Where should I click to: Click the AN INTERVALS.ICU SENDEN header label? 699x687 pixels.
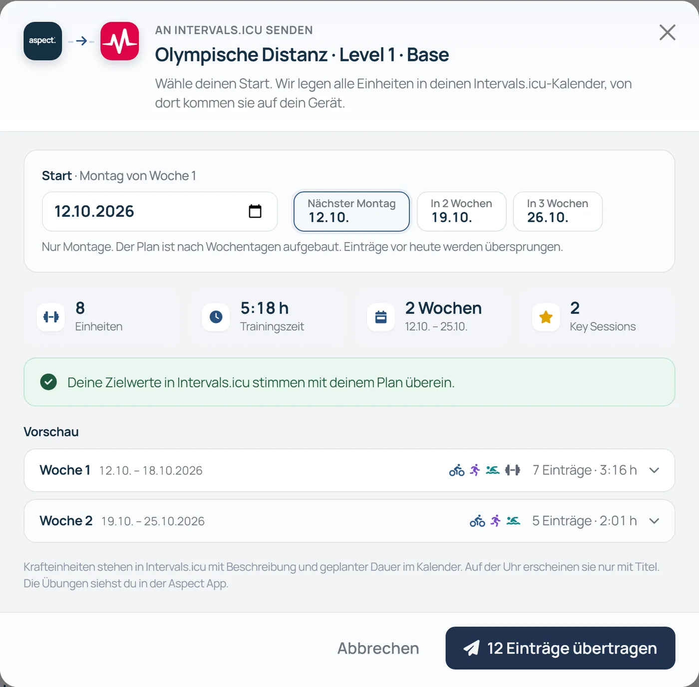tap(234, 30)
